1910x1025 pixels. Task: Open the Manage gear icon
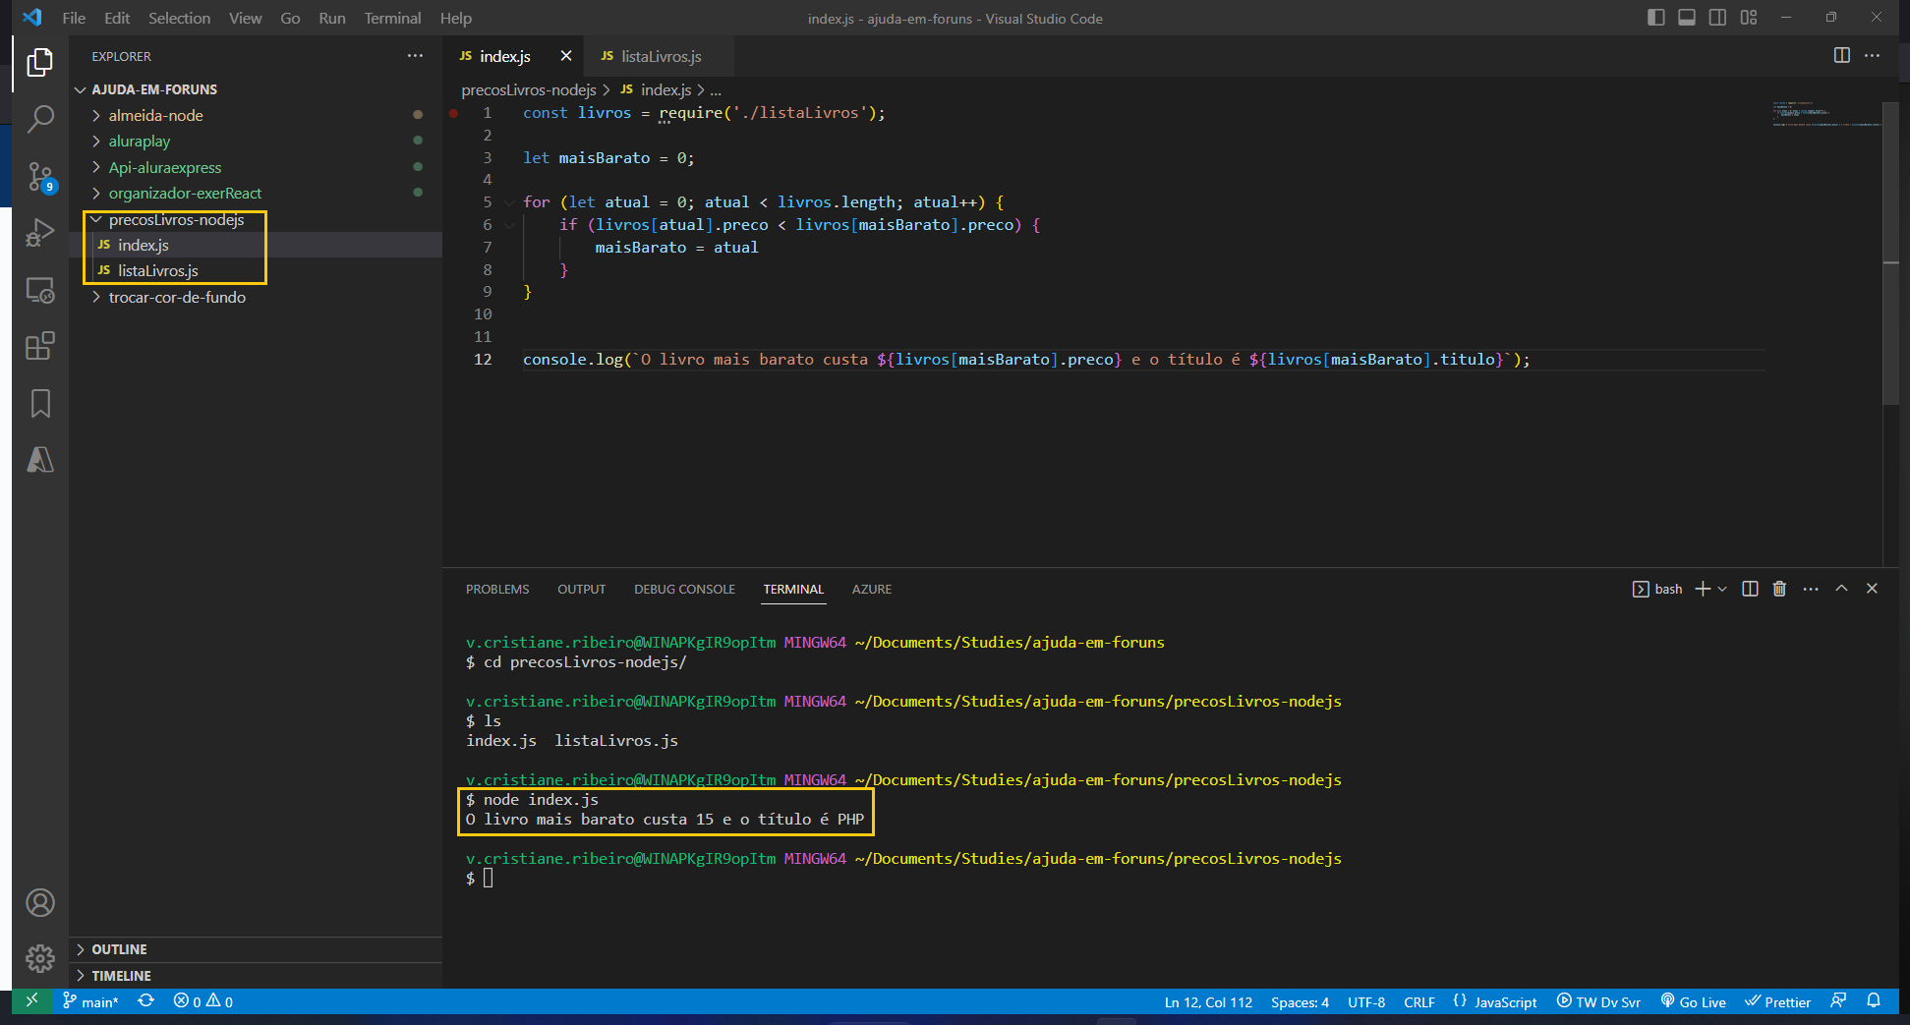coord(40,958)
